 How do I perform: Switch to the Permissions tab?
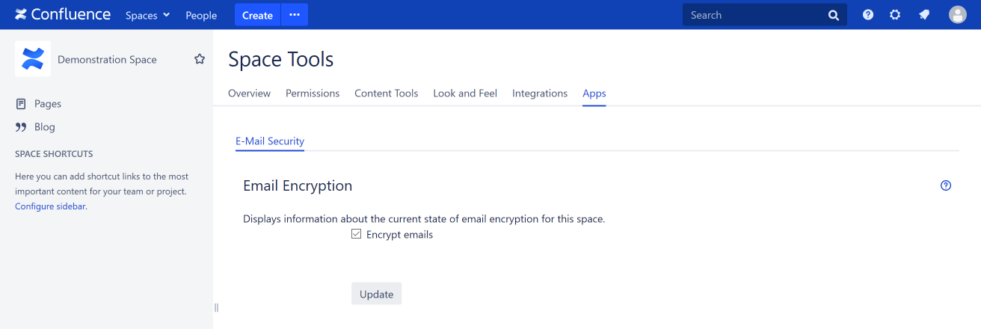click(313, 93)
